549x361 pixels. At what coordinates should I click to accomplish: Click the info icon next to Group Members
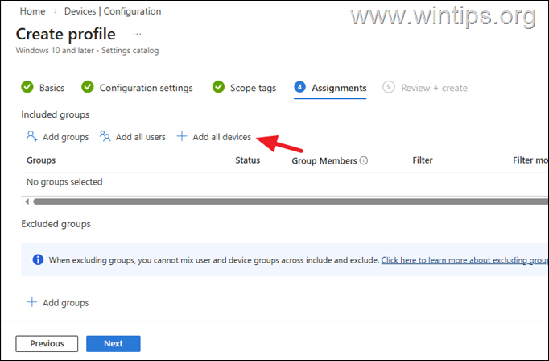pyautogui.click(x=364, y=160)
